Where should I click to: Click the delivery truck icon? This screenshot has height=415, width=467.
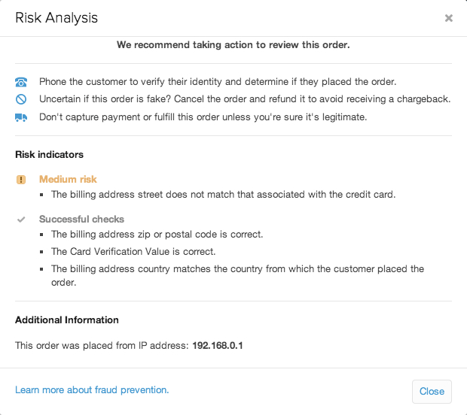pos(20,117)
